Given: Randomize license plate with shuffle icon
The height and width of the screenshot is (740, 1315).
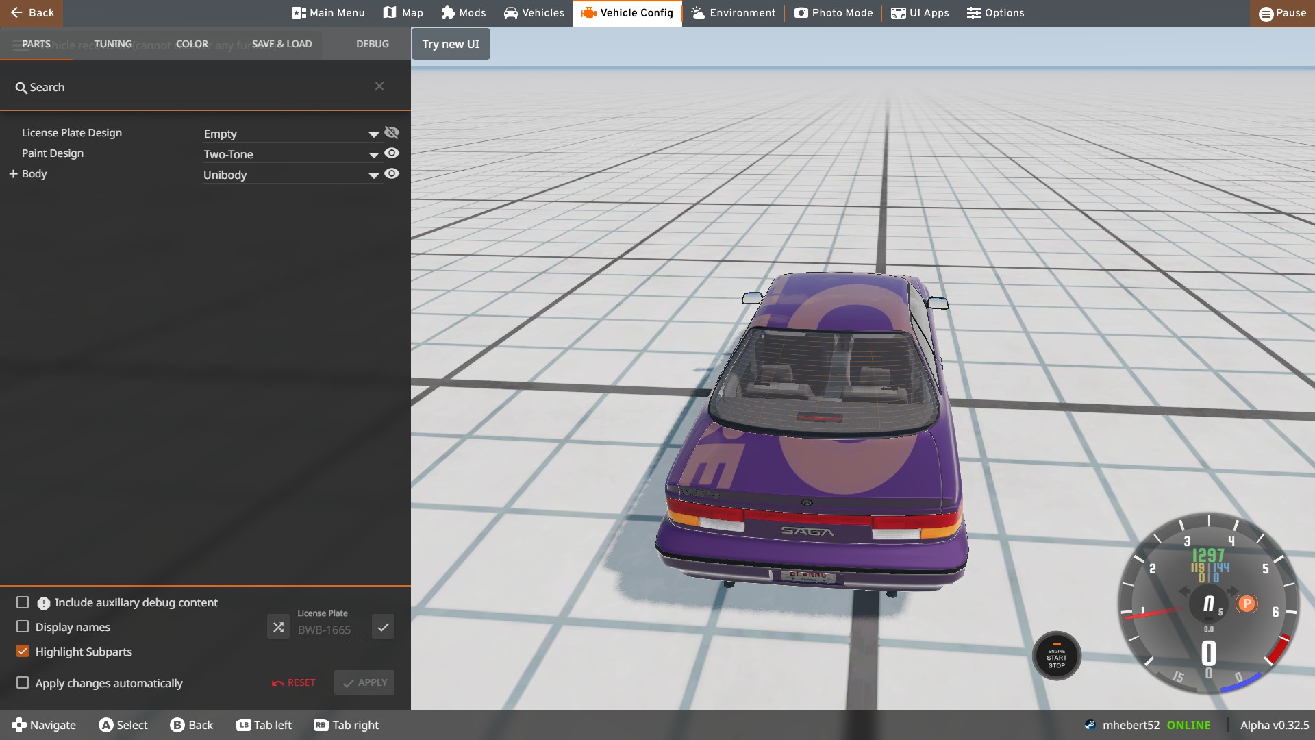Looking at the screenshot, I should [278, 627].
